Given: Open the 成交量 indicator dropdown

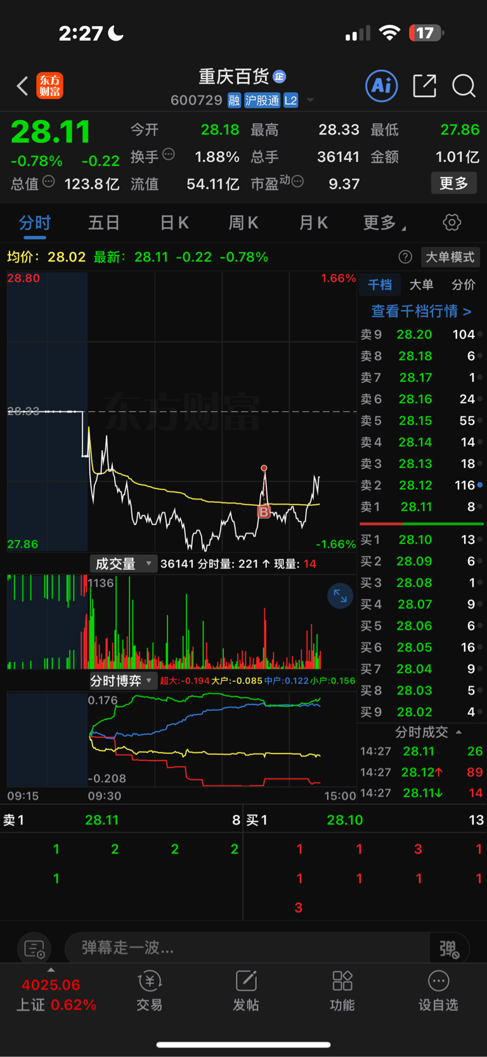Looking at the screenshot, I should tap(123, 564).
